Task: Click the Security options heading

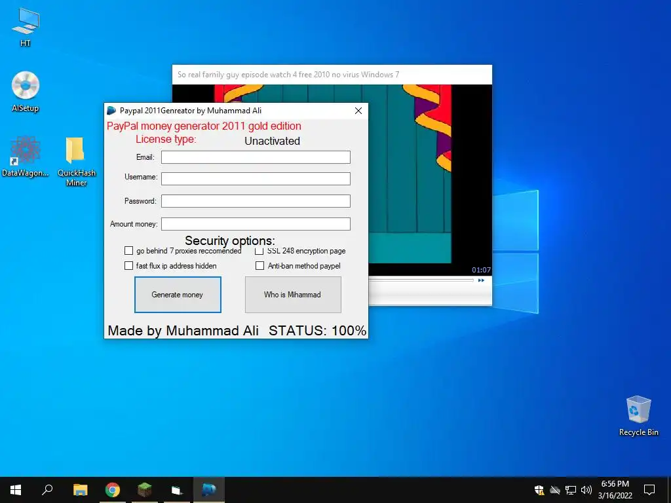Action: [230, 241]
